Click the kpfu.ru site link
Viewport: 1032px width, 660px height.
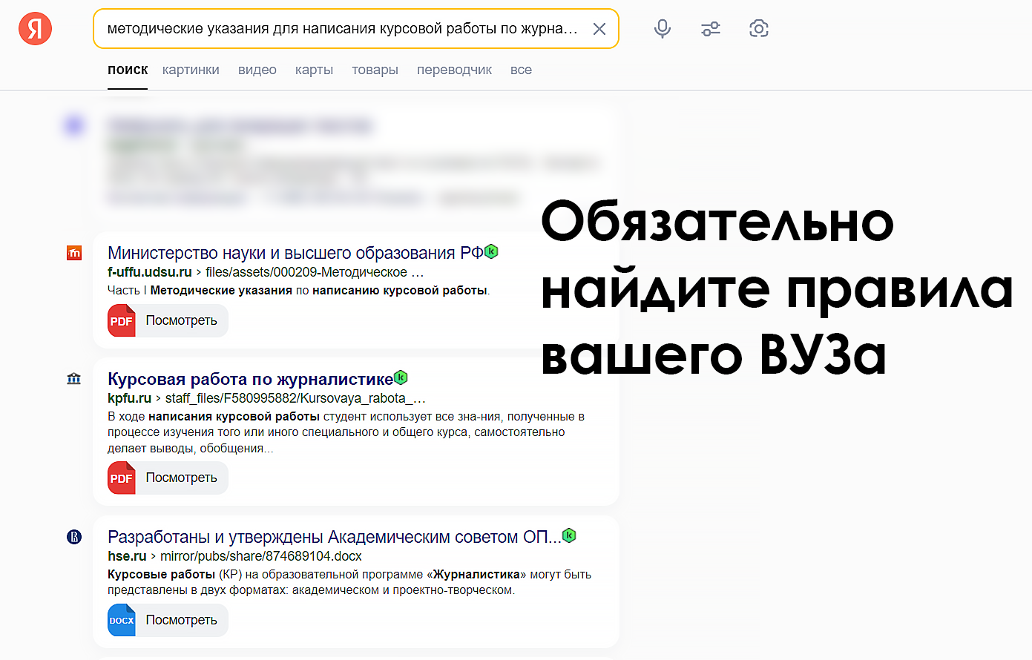point(129,398)
